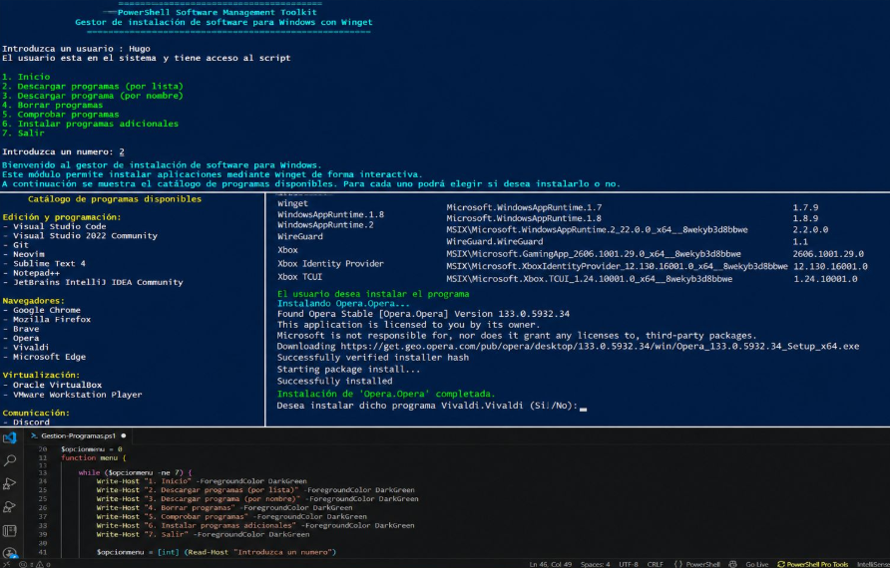Click the Copilot-style icon in status bar

click(x=732, y=564)
